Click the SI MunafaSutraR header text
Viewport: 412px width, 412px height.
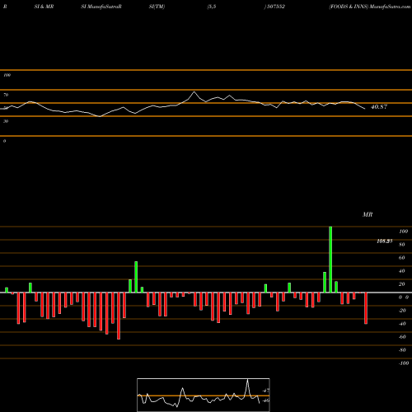[101, 7]
